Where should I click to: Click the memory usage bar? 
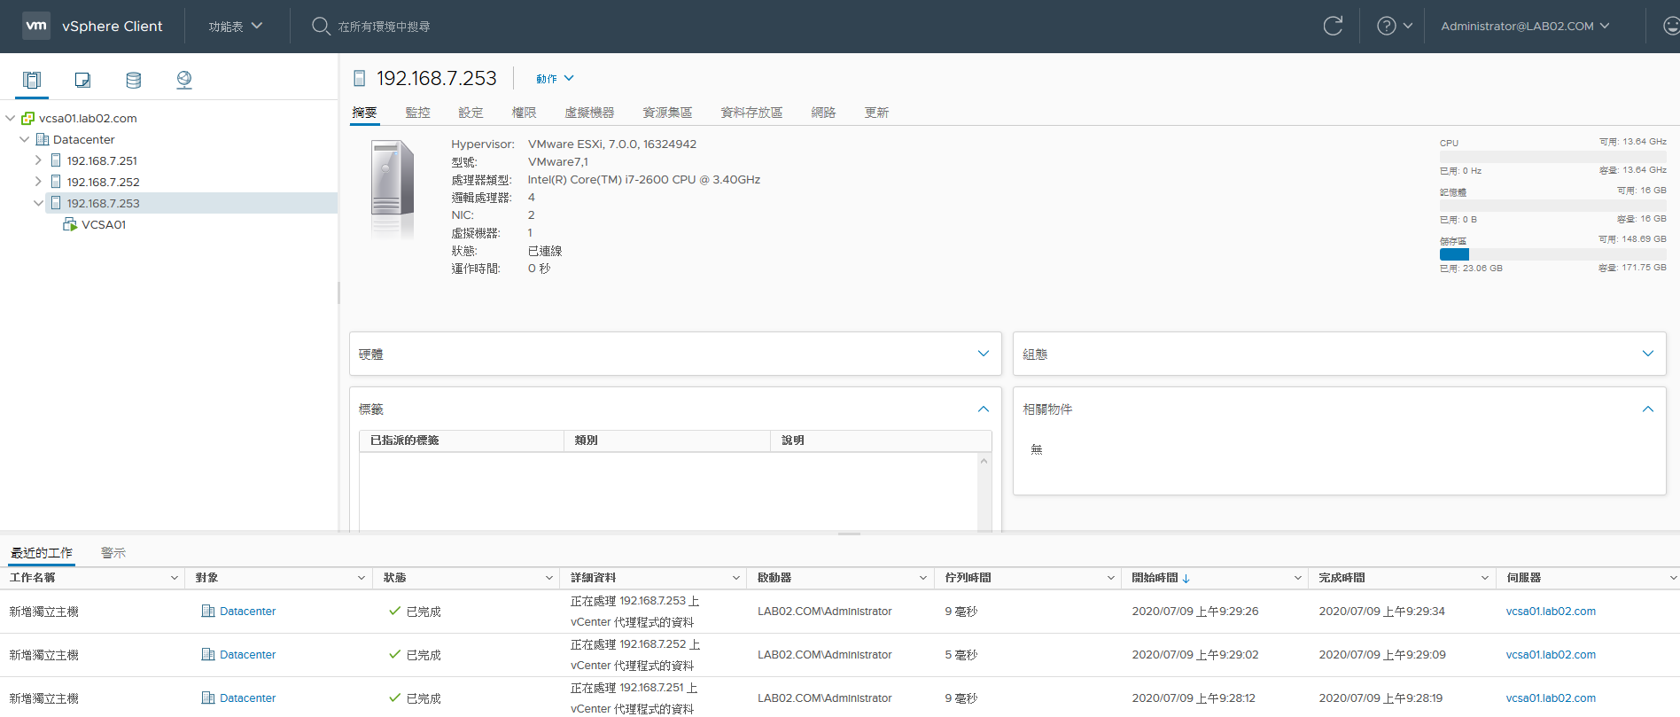1552,206
